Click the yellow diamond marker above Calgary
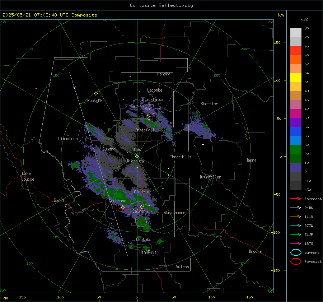Viewport: 323px width, 302px height. (x=142, y=207)
